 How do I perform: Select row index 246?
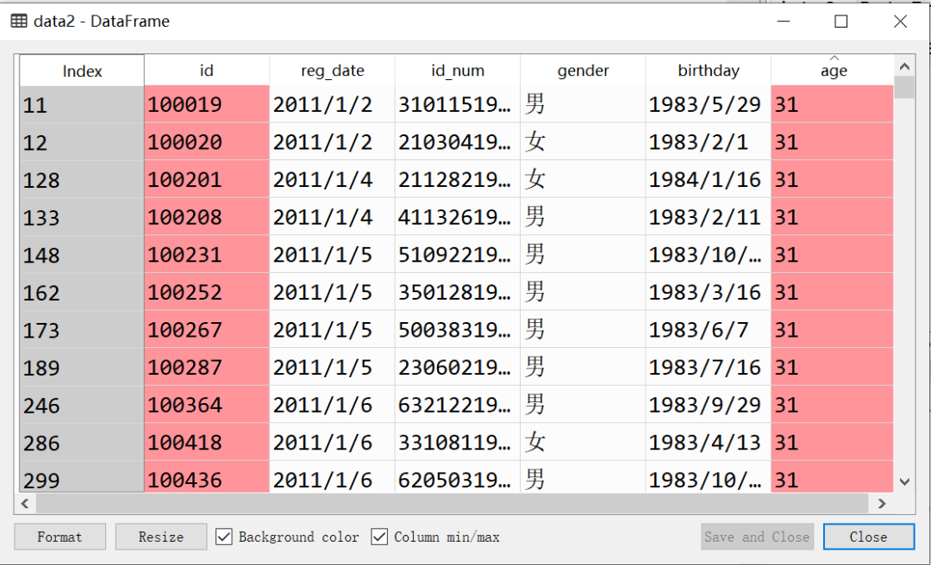pos(82,405)
